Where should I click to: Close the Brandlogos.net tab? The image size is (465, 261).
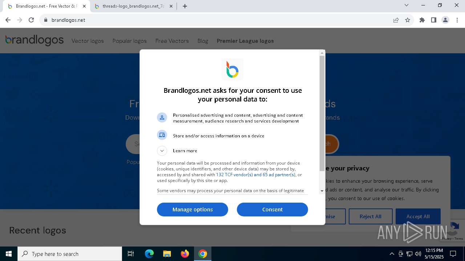(x=84, y=6)
